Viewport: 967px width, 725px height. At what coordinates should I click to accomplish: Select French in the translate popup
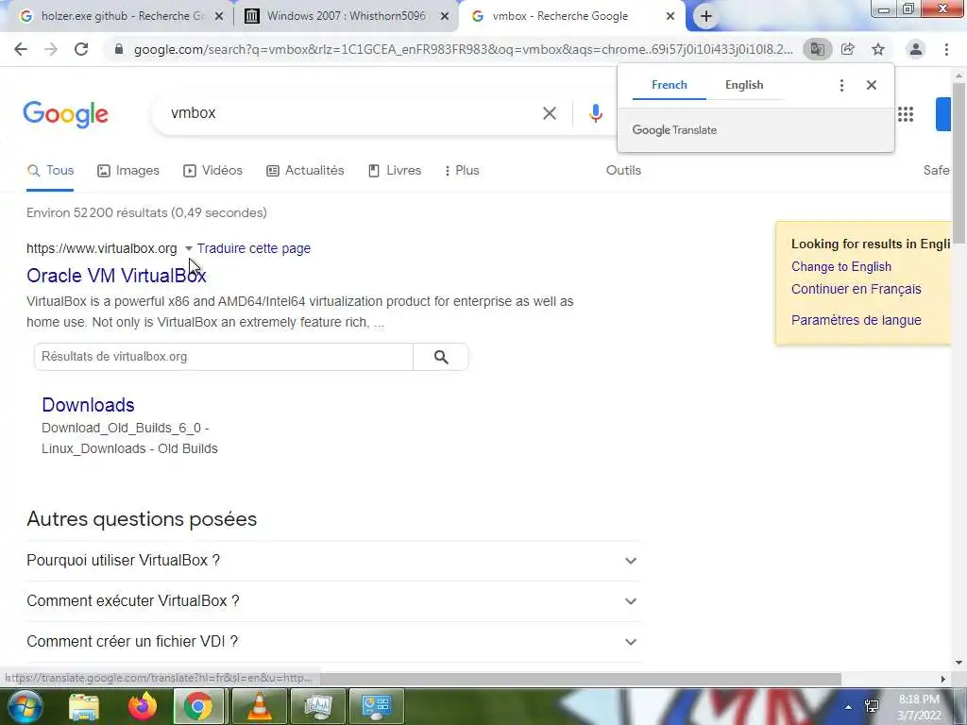coord(670,85)
